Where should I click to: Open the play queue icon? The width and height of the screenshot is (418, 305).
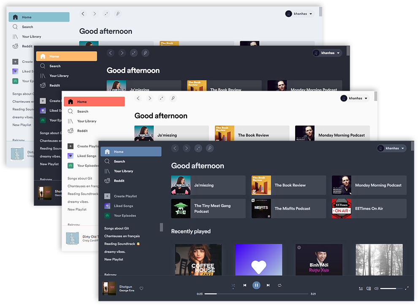(361, 289)
